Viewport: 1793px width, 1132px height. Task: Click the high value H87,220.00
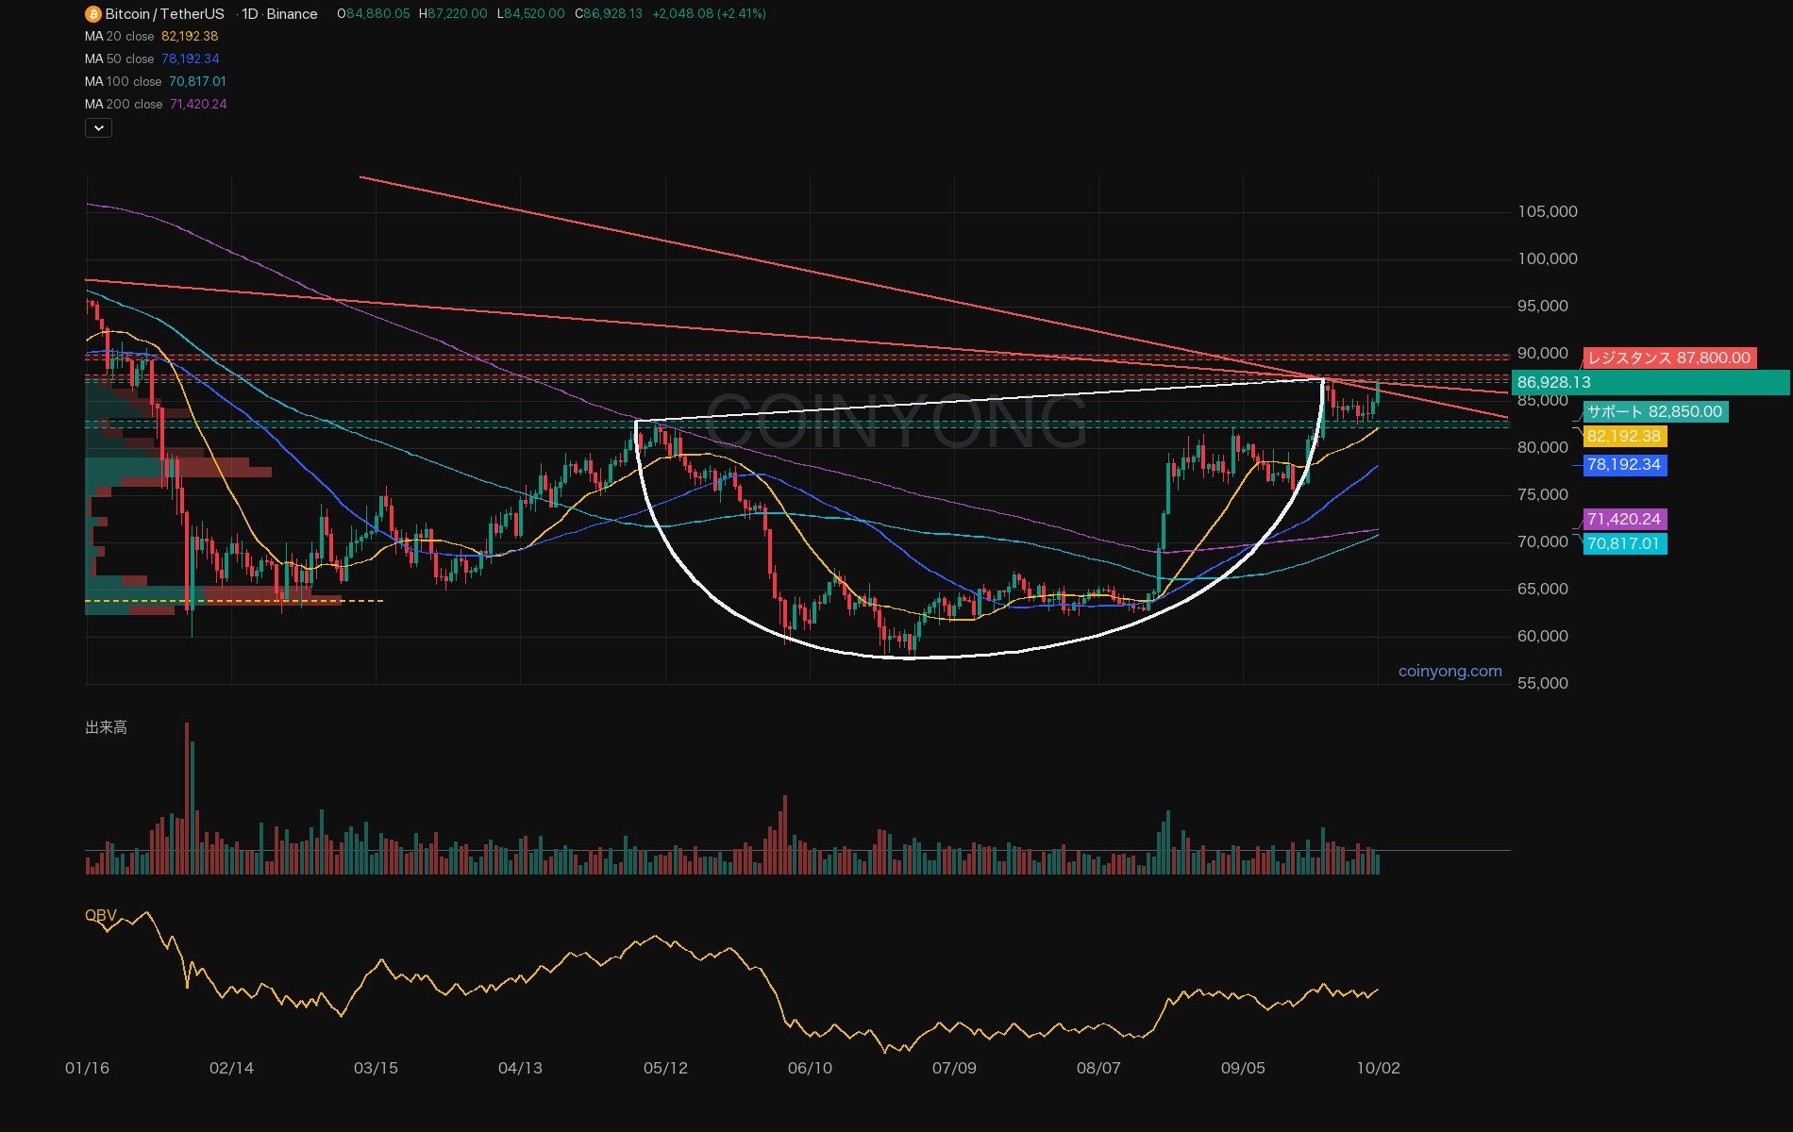tap(453, 14)
